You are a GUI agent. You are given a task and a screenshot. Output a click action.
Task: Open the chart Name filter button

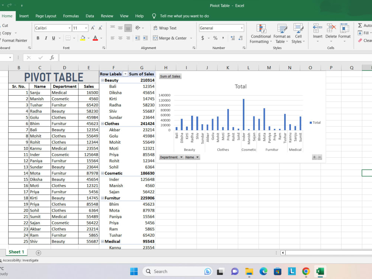tap(192, 157)
